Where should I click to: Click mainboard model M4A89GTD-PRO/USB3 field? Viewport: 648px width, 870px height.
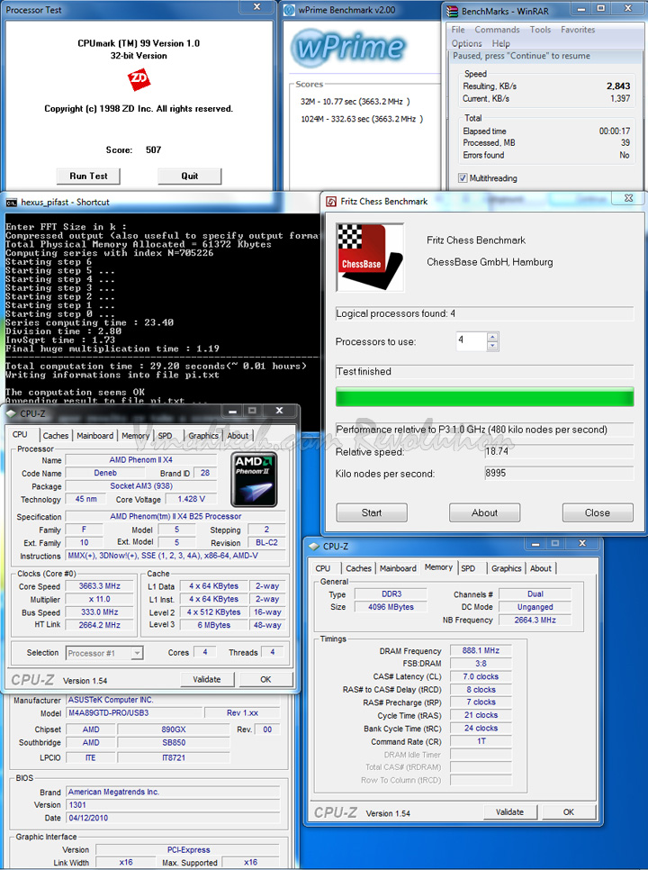(132, 713)
